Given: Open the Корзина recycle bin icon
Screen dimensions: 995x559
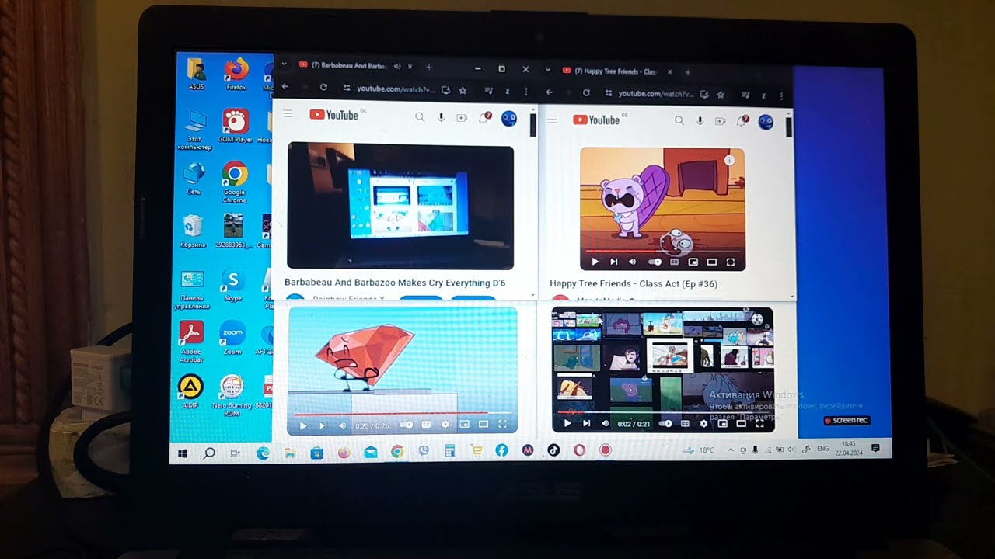Looking at the screenshot, I should [x=193, y=231].
